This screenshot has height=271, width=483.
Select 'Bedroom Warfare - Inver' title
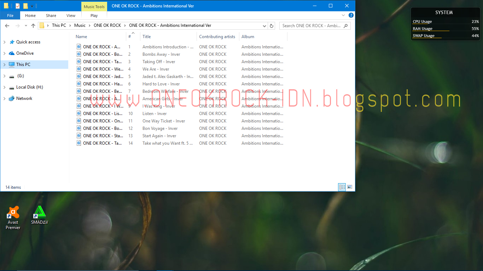click(165, 91)
